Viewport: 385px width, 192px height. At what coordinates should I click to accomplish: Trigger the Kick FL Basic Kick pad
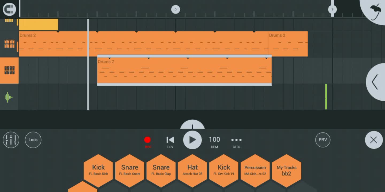[x=98, y=171]
